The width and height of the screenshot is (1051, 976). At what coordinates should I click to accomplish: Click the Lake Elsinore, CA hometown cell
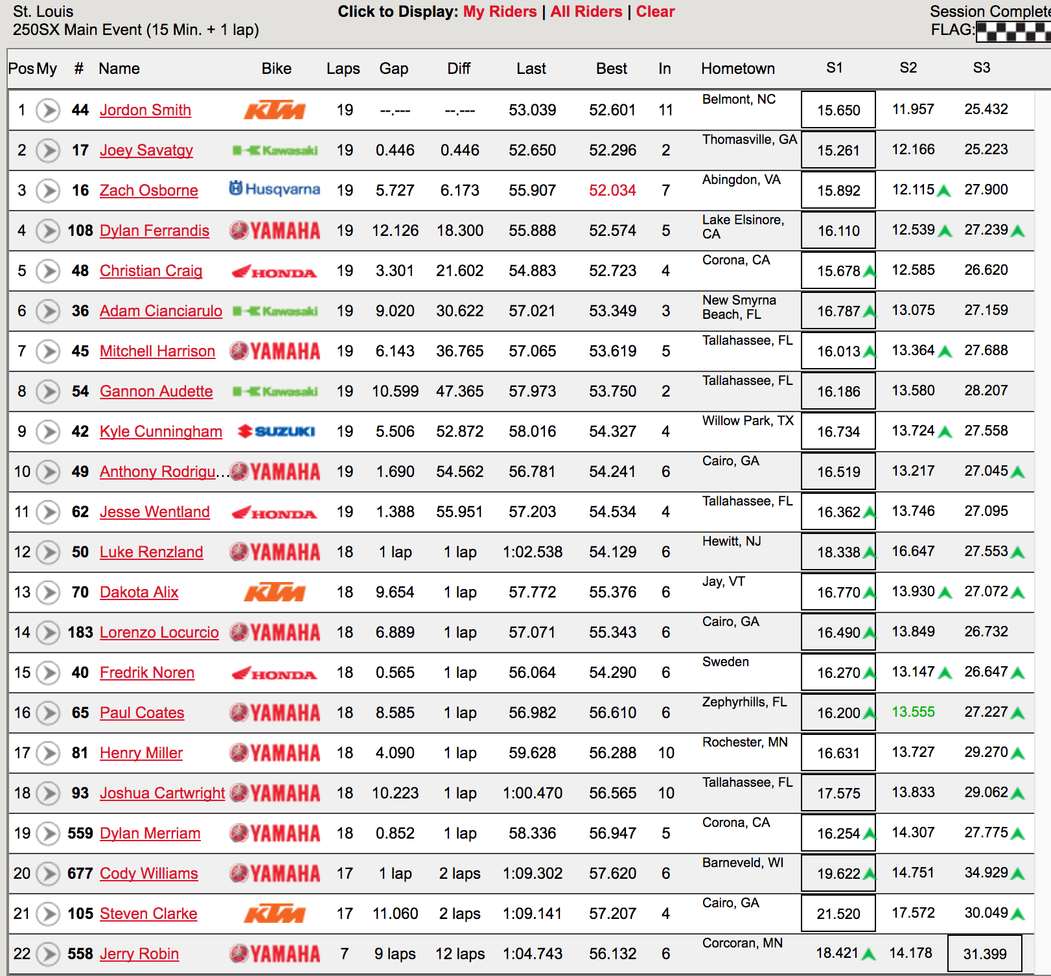pos(743,227)
